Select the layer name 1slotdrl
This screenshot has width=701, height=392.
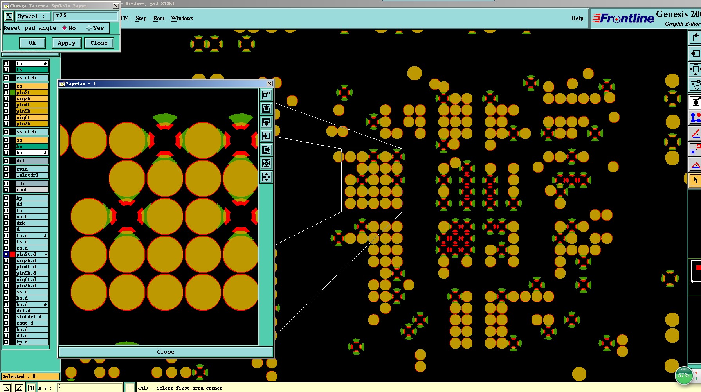tap(32, 175)
